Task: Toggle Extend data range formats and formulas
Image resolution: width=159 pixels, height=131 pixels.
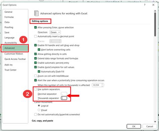Action: pyautogui.click(x=36, y=58)
